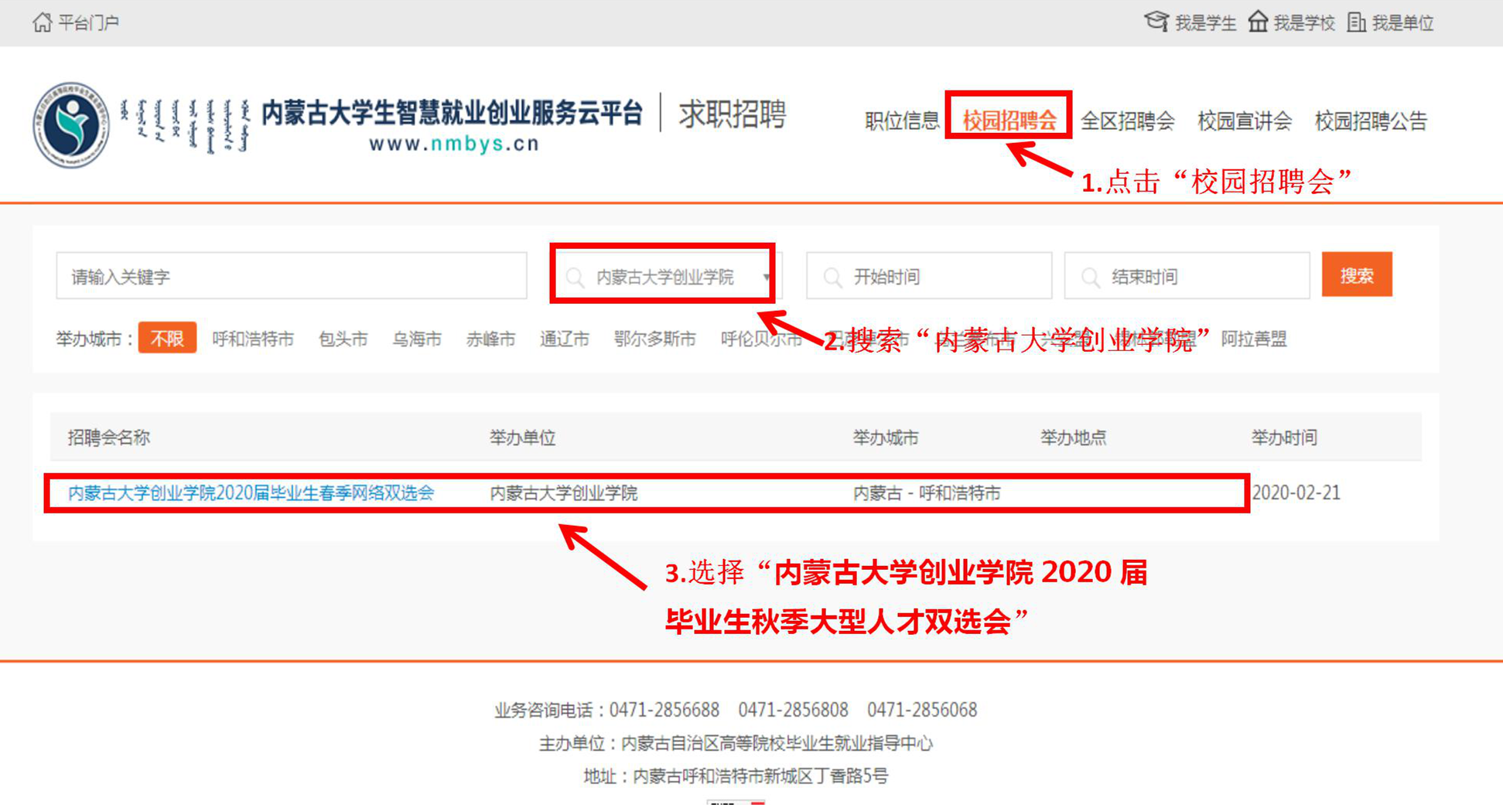Open the 2020届毕业生春季网络双选会 link

(x=251, y=493)
